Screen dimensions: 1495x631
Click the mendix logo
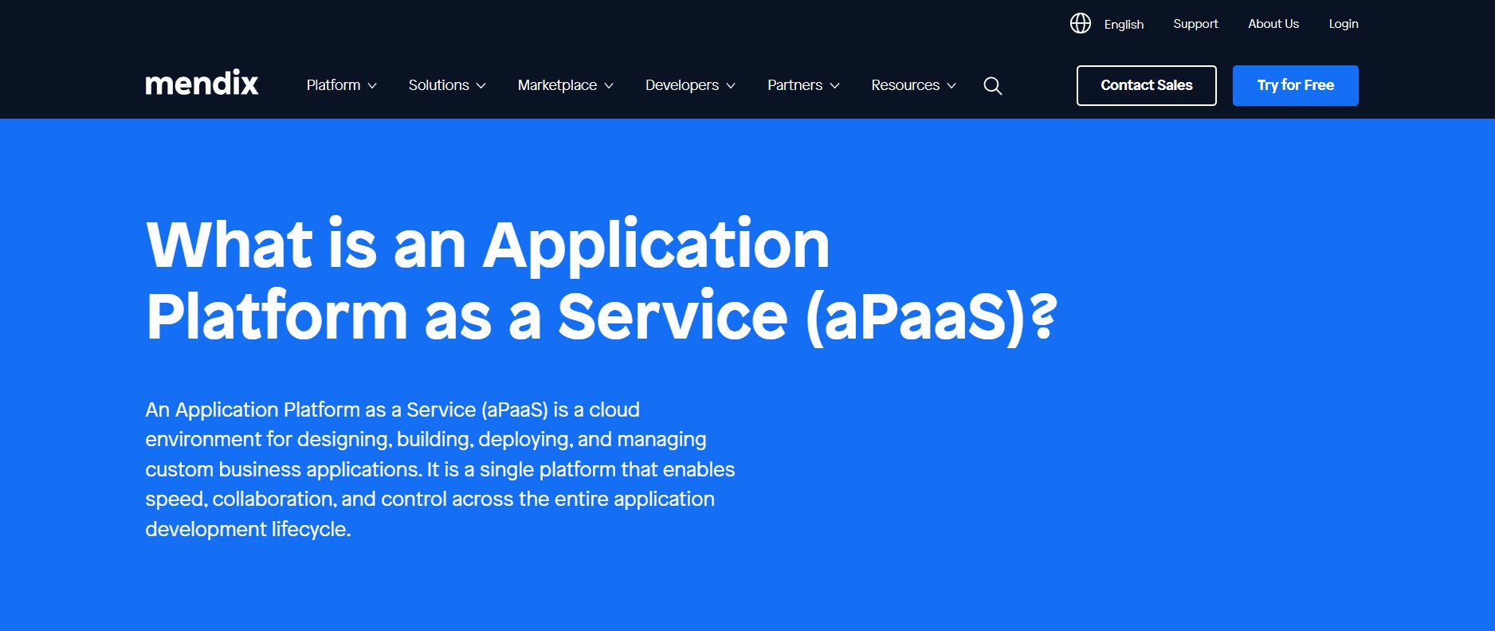(202, 84)
